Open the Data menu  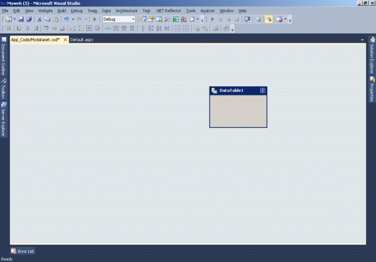106,11
